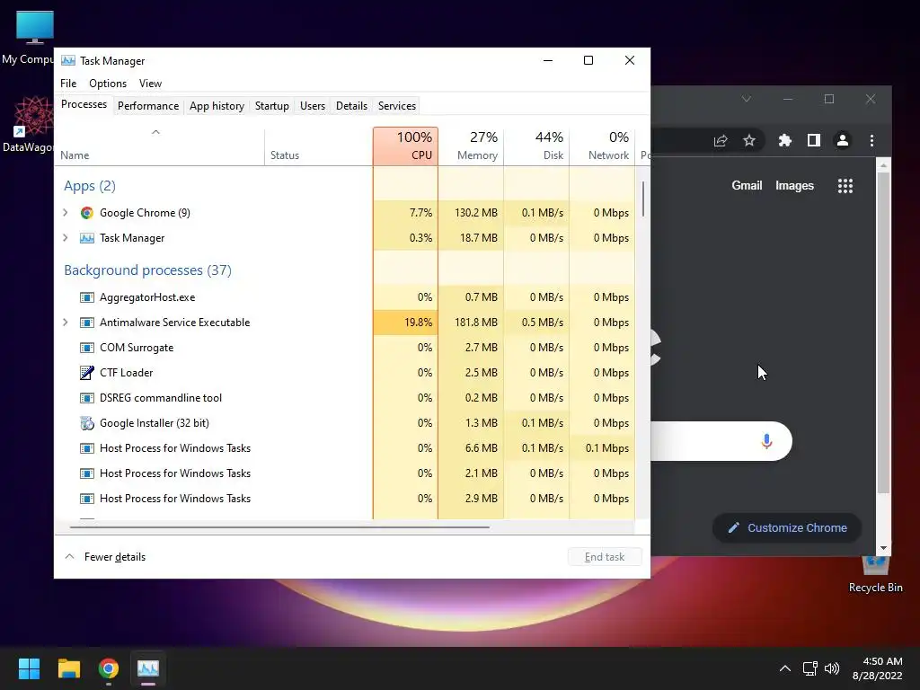920x690 pixels.
Task: Open the Gmail link in Chrome
Action: pos(747,186)
